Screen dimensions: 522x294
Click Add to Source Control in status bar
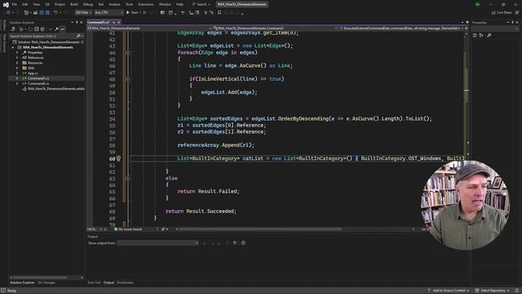click(x=449, y=291)
